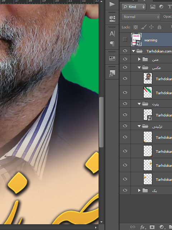Select first layer thumbnail under تزئینی
The width and height of the screenshot is (172, 230).
coord(148,137)
